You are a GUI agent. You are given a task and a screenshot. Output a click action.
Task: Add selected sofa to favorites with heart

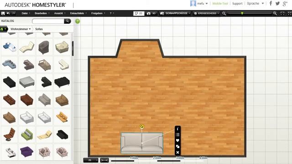click(177, 140)
